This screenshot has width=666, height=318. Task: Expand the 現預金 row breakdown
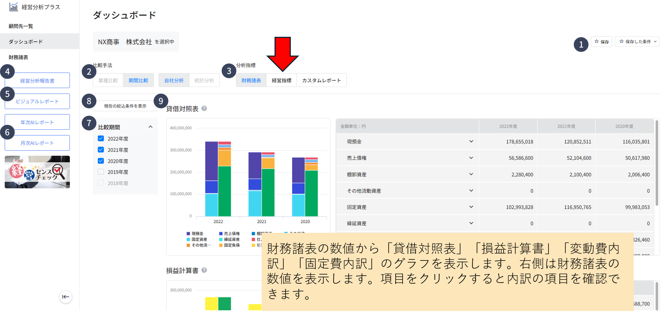coord(471,142)
